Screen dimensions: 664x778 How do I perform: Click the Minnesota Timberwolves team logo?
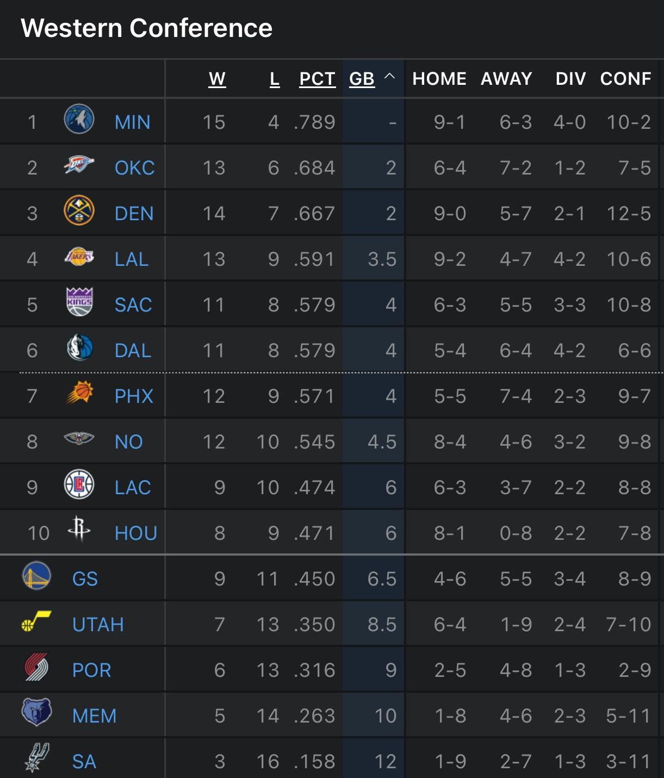pos(79,120)
